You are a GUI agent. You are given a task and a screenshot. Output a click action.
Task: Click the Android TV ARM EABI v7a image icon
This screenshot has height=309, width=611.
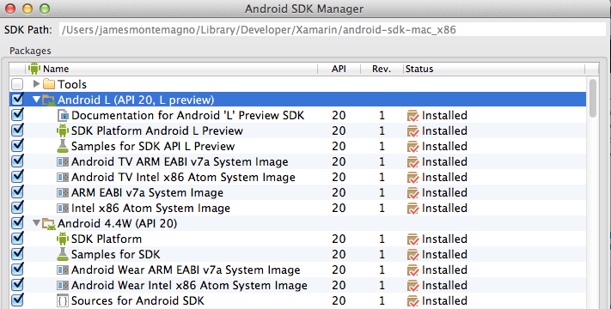pyautogui.click(x=63, y=161)
